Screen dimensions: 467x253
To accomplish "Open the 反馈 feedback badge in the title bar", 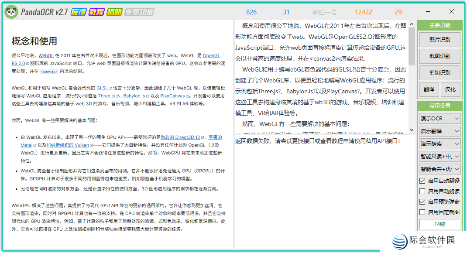I will [x=79, y=12].
